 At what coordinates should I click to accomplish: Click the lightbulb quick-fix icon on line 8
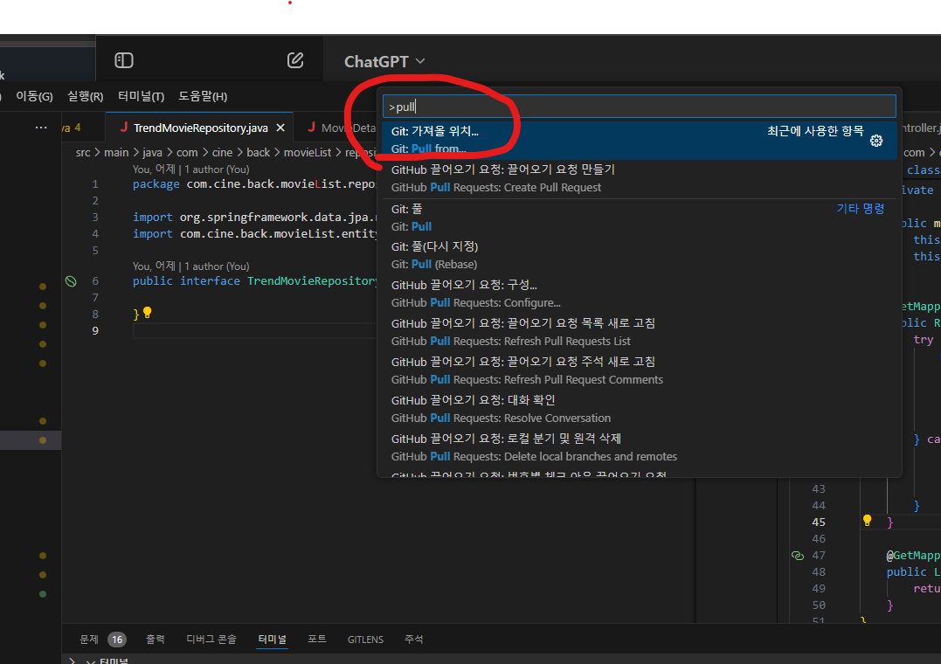148,313
